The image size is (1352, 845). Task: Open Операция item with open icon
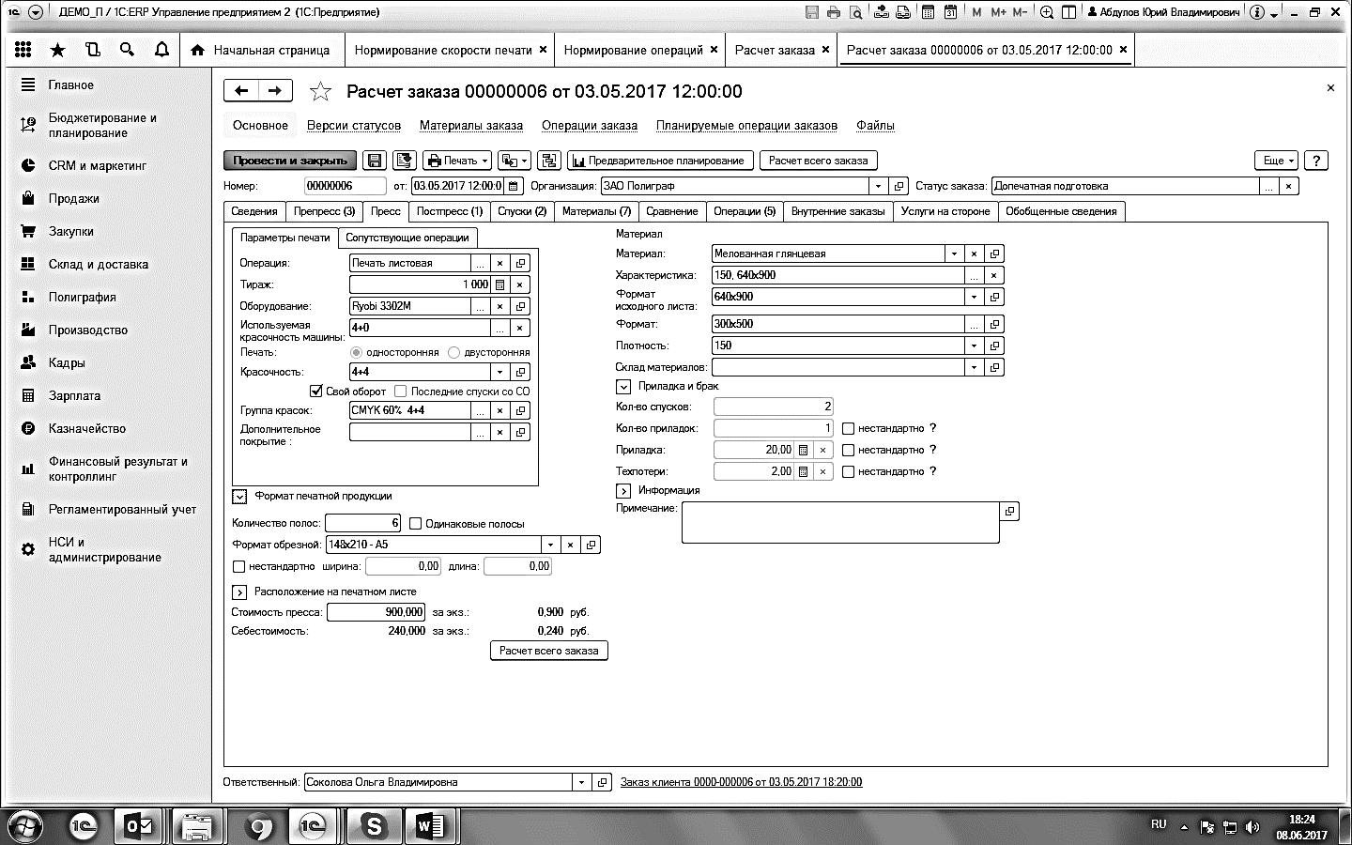521,263
